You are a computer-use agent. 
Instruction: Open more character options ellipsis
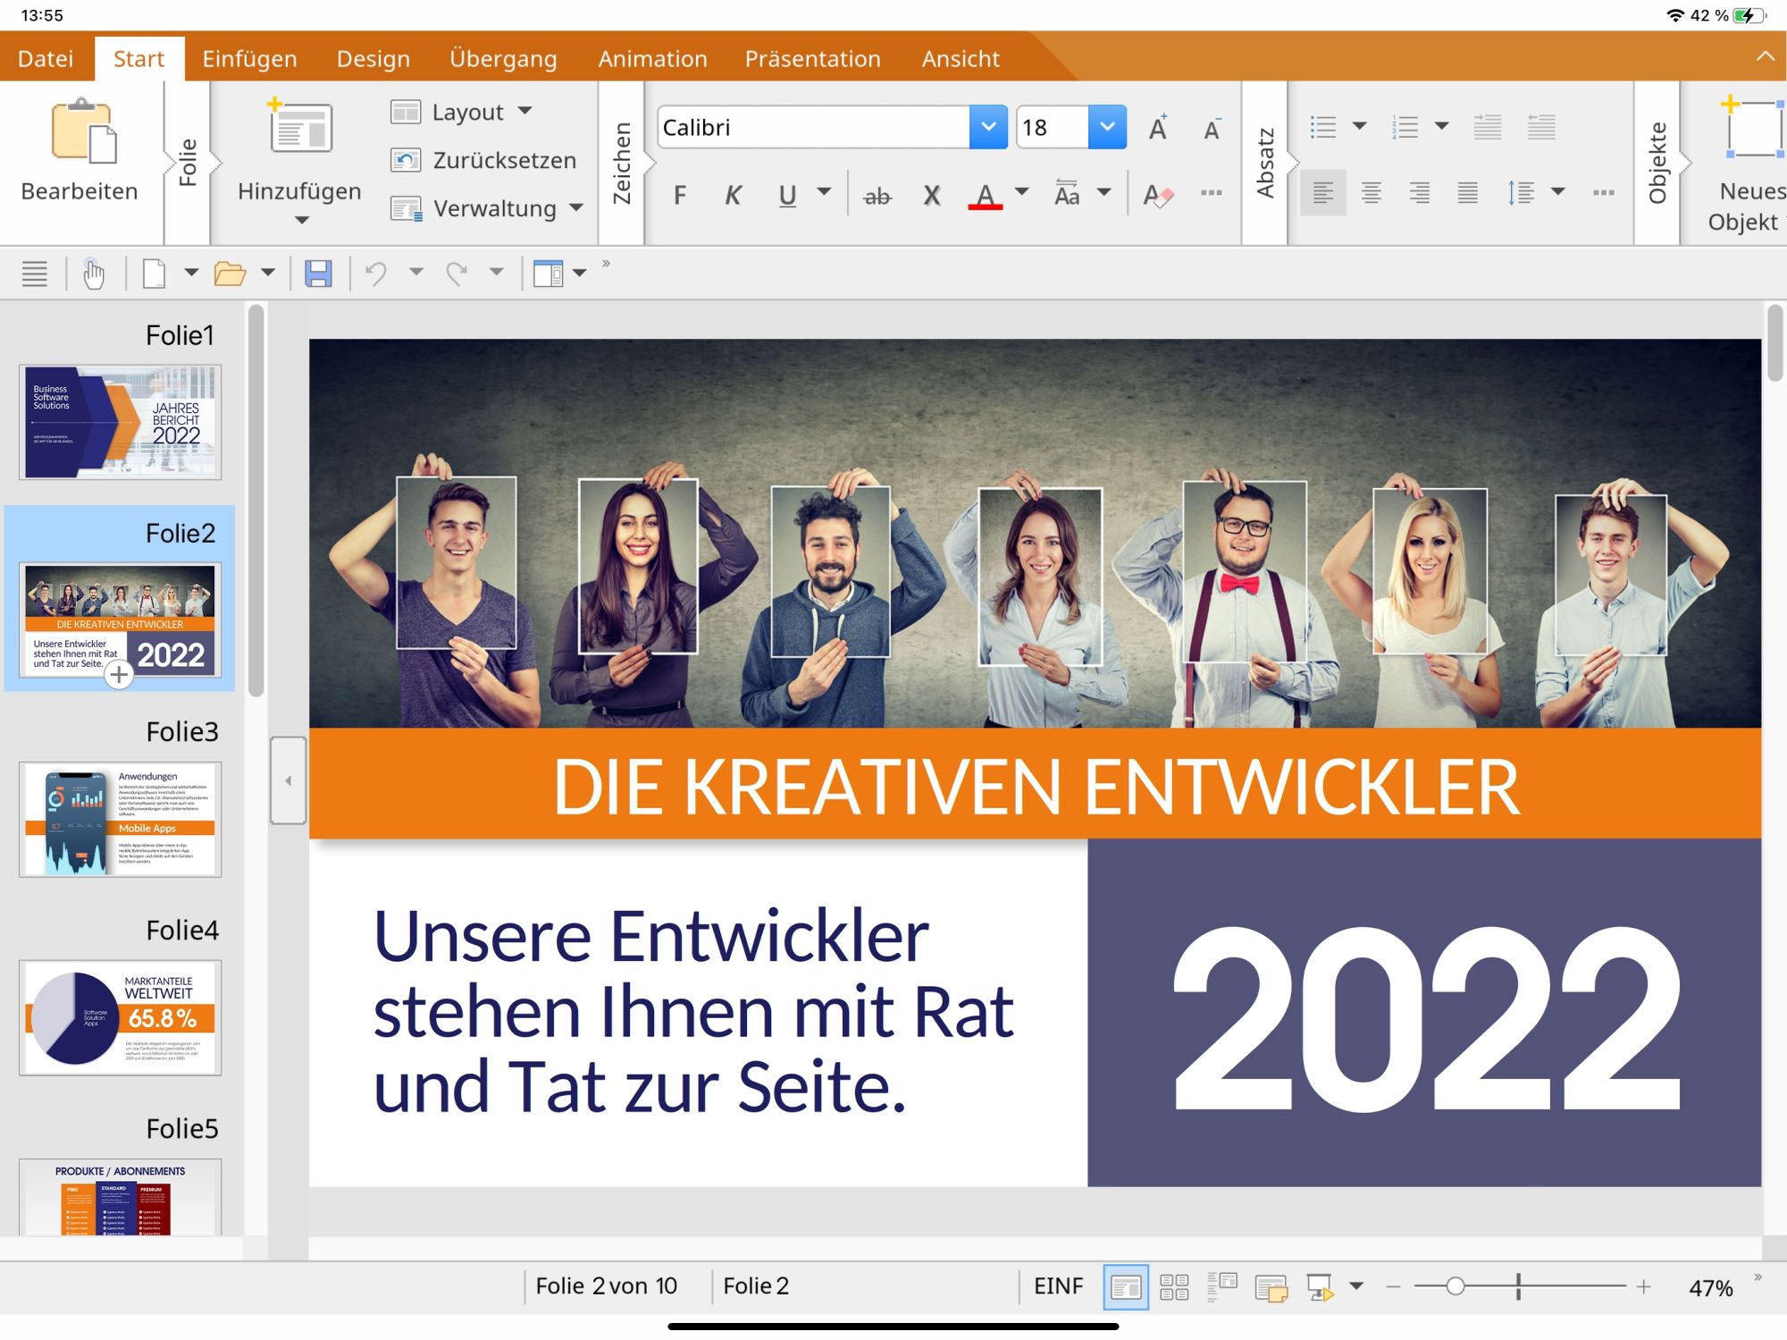point(1212,192)
